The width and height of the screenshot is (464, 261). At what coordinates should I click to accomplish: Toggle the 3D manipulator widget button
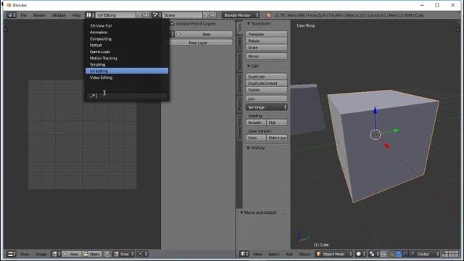pos(391,254)
